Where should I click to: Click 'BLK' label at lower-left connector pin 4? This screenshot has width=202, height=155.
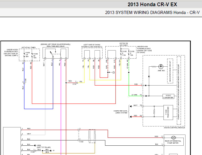click(29, 144)
